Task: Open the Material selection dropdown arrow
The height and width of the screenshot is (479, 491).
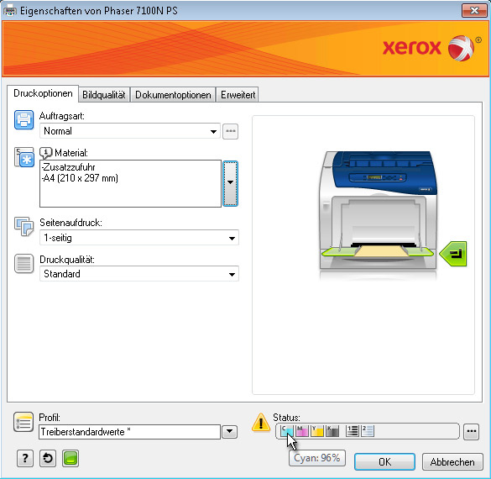Action: pos(231,184)
